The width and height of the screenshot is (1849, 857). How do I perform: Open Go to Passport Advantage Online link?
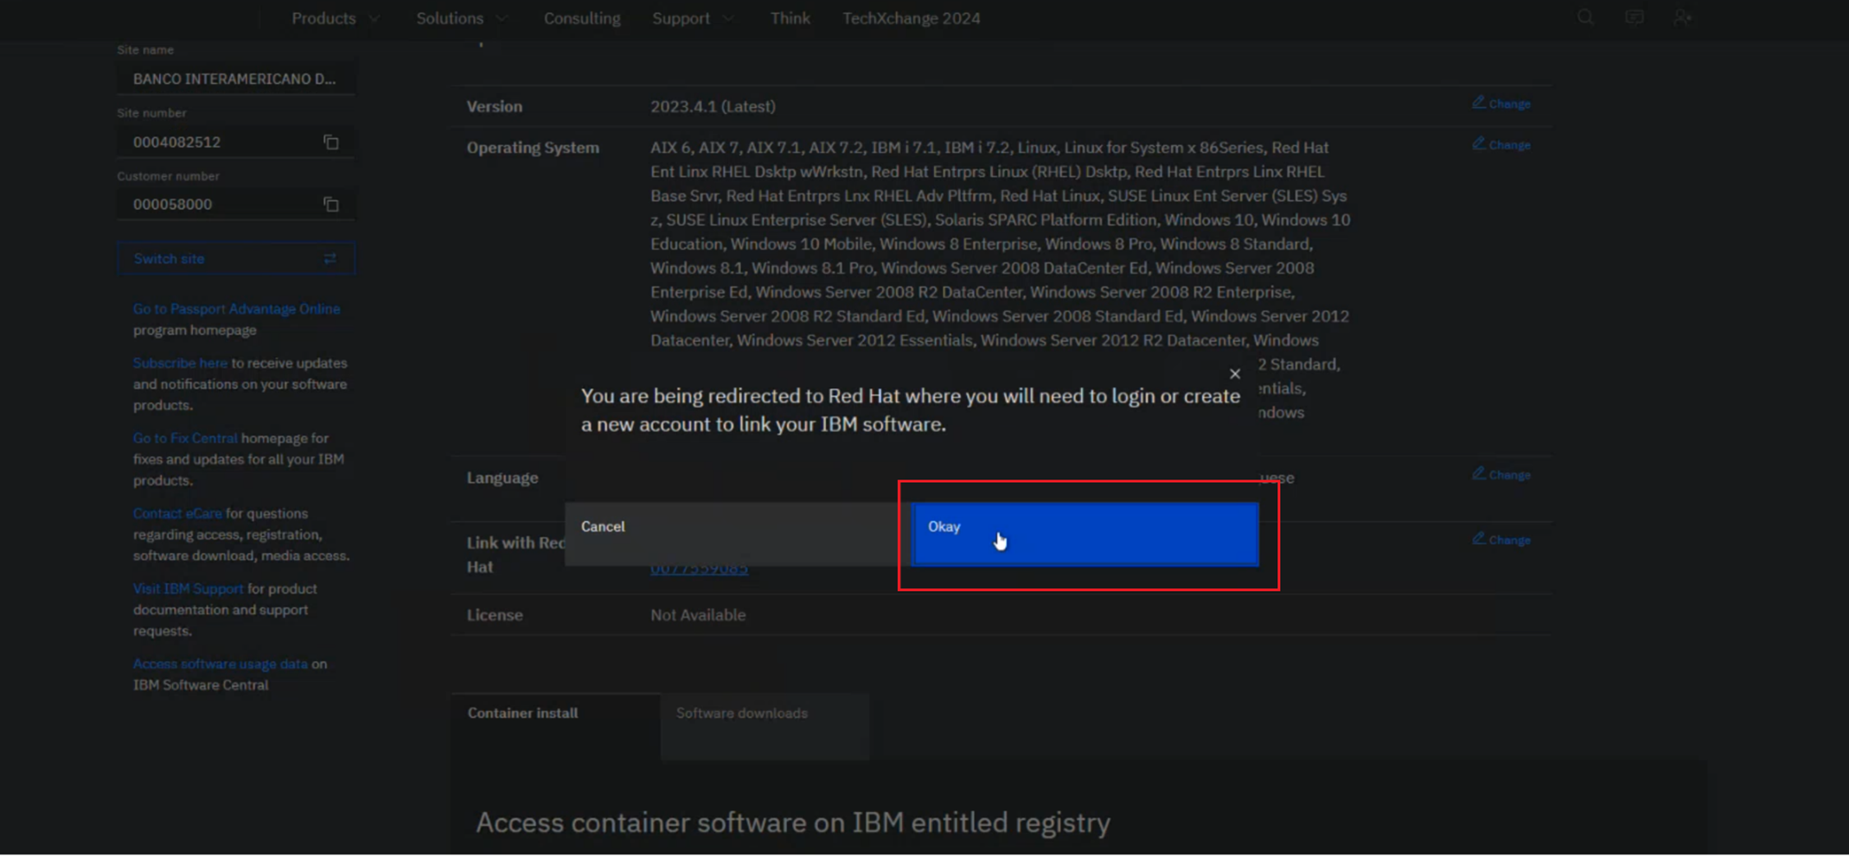coord(236,308)
